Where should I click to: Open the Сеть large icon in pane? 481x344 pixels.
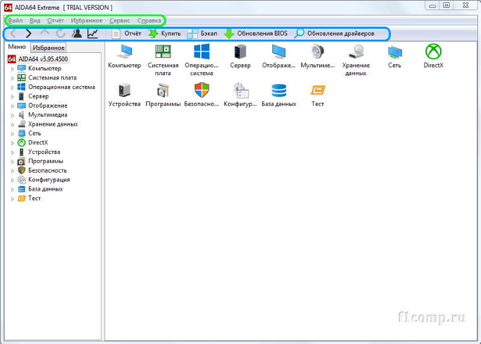click(x=395, y=52)
